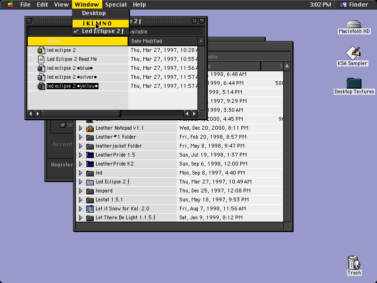Screen dimensions: 377x283
Task: Close the open Window menu via its title
Action: [87, 5]
